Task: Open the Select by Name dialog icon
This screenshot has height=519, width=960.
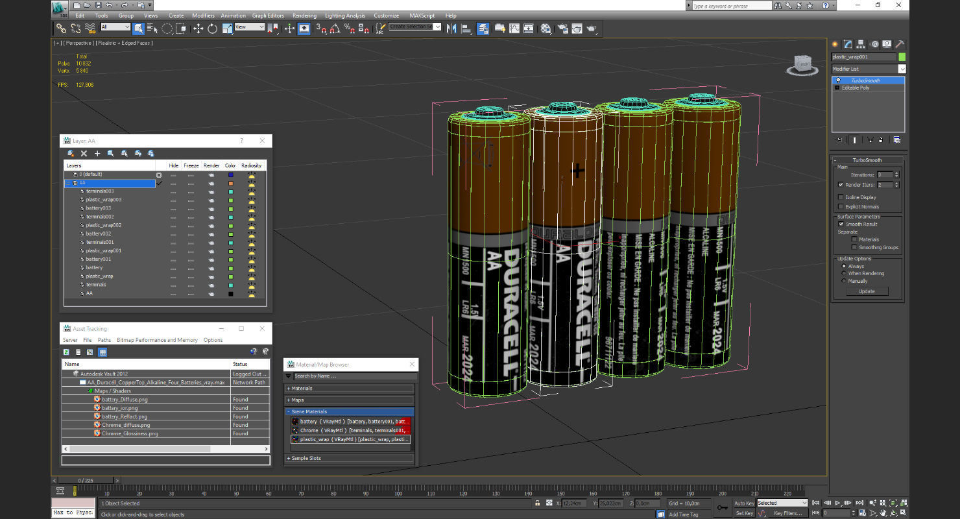Action: (x=152, y=29)
